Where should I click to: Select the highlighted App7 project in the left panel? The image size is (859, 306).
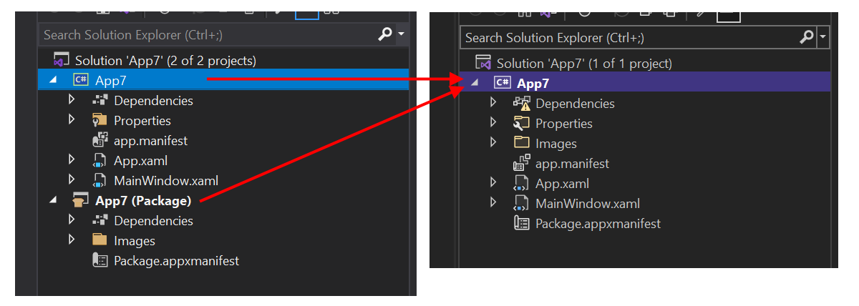click(223, 80)
